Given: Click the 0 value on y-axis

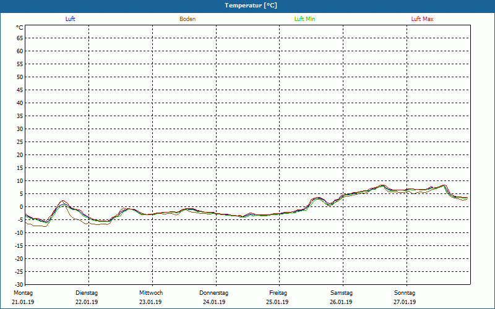Looking at the screenshot, I should pos(22,207).
